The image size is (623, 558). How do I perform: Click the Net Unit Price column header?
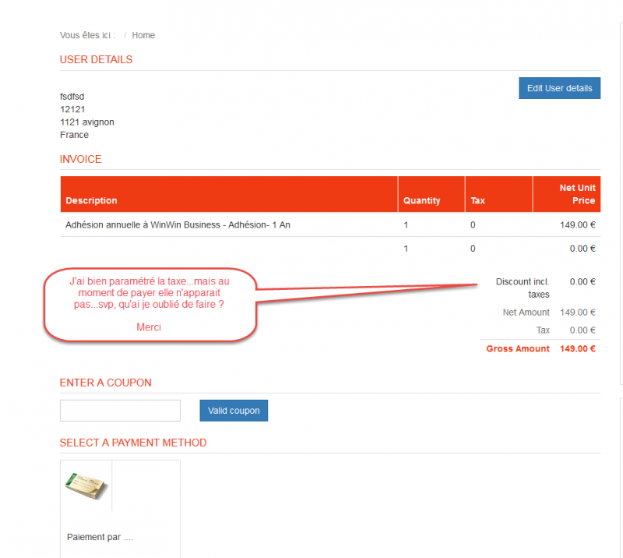click(x=567, y=195)
